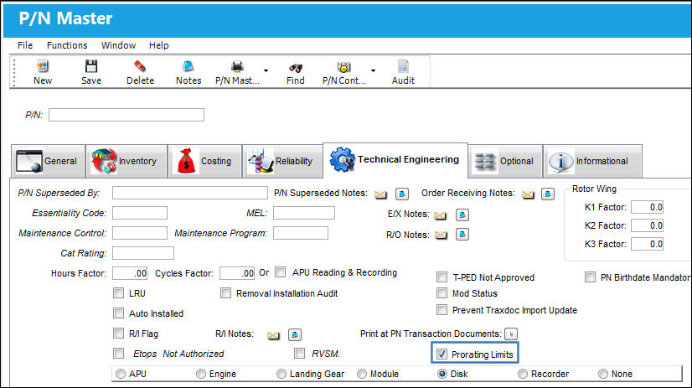The height and width of the screenshot is (388, 692).
Task: Open the Functions menu
Action: tap(67, 45)
